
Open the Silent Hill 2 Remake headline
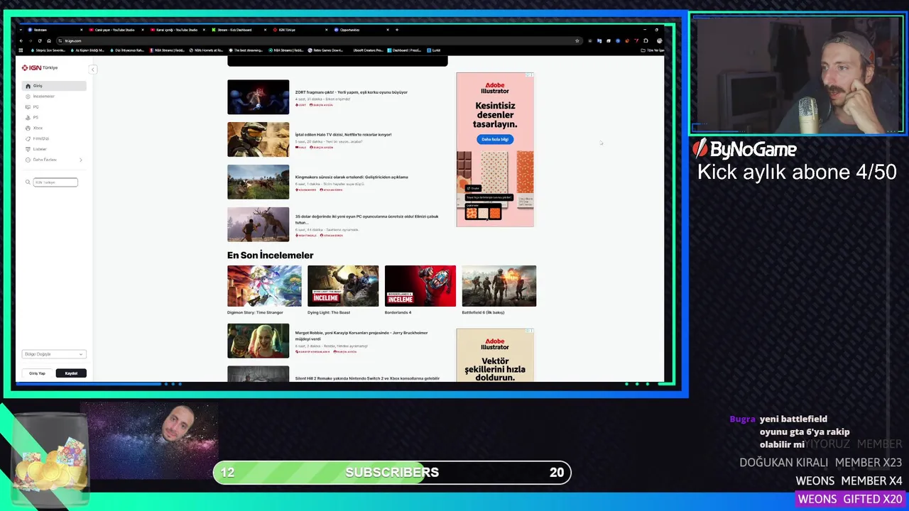[367, 378]
